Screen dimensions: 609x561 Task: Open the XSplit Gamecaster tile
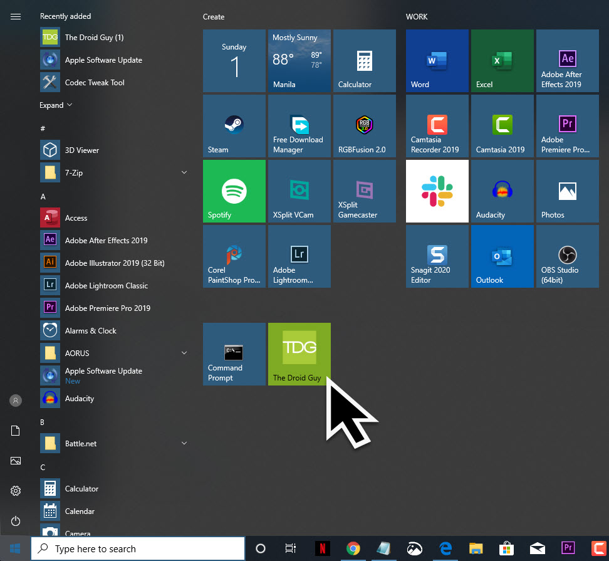point(365,191)
